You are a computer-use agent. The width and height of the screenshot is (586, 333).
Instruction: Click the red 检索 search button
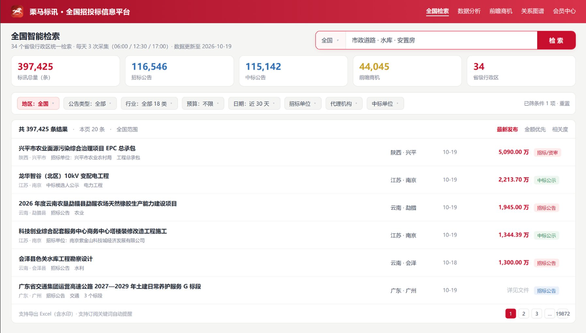pyautogui.click(x=556, y=40)
